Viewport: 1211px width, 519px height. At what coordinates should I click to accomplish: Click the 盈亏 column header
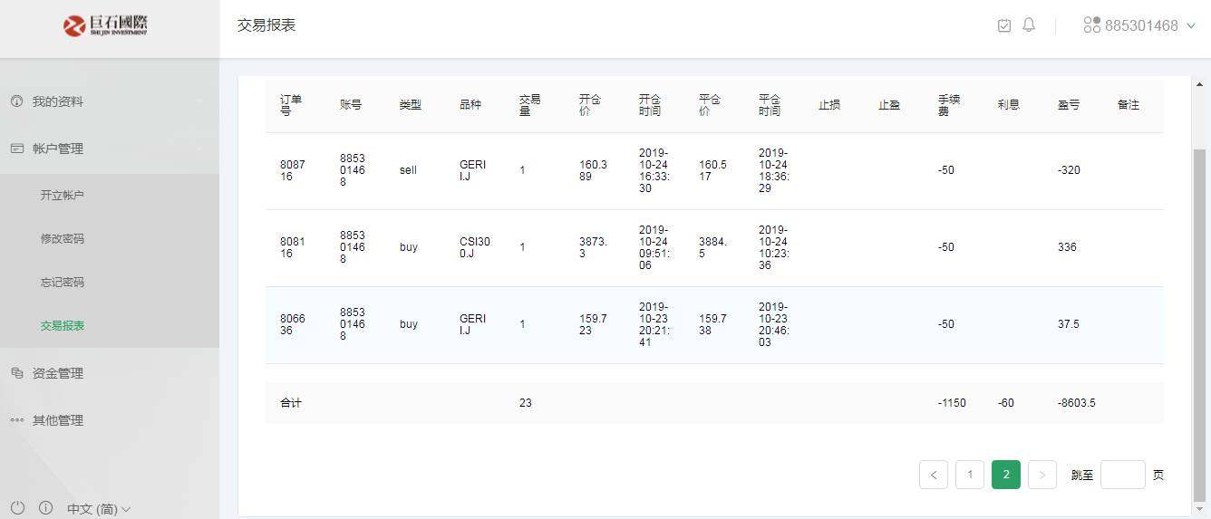pyautogui.click(x=1069, y=105)
